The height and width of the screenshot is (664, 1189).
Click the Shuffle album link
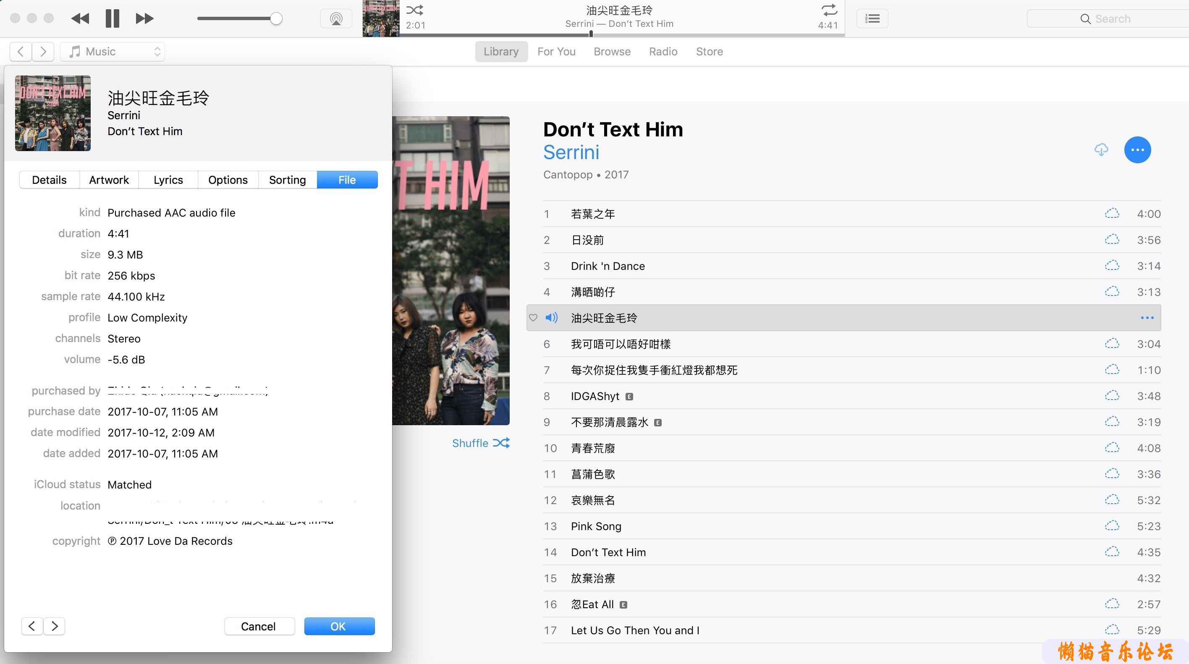coord(480,443)
